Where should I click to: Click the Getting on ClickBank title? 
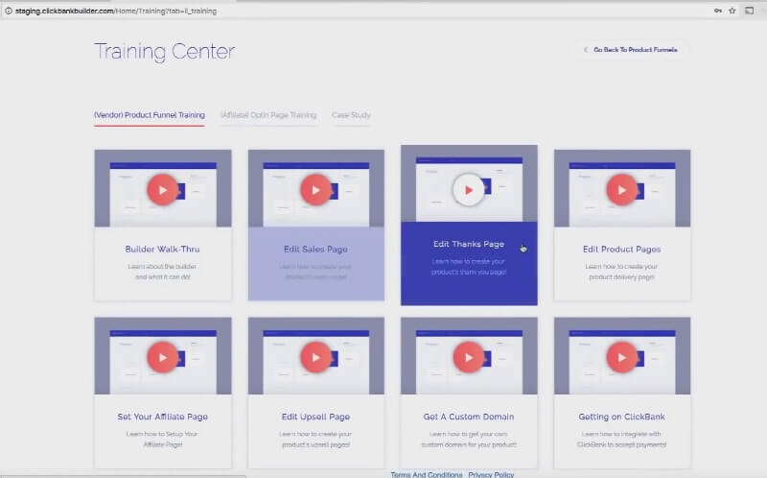(621, 417)
